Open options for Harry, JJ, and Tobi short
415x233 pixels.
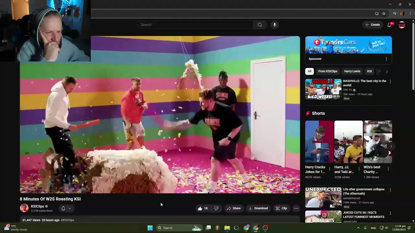[359, 169]
